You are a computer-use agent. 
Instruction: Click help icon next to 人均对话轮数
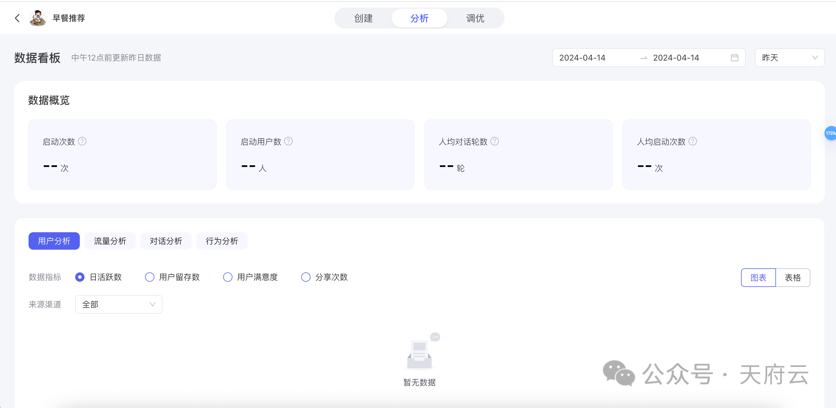click(x=494, y=141)
